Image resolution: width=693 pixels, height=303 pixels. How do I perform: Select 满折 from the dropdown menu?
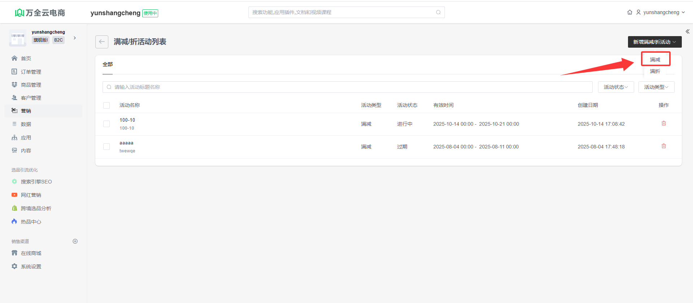coord(655,72)
